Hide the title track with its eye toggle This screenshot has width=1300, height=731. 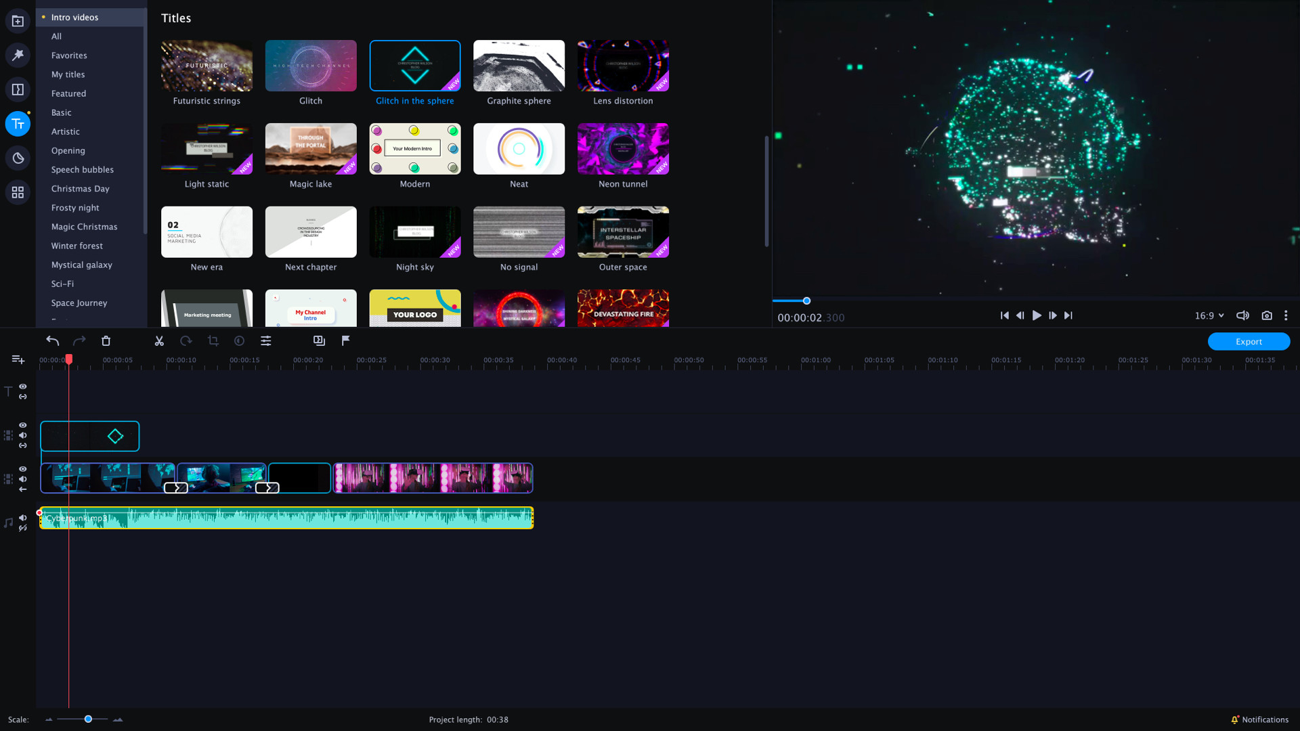(22, 387)
